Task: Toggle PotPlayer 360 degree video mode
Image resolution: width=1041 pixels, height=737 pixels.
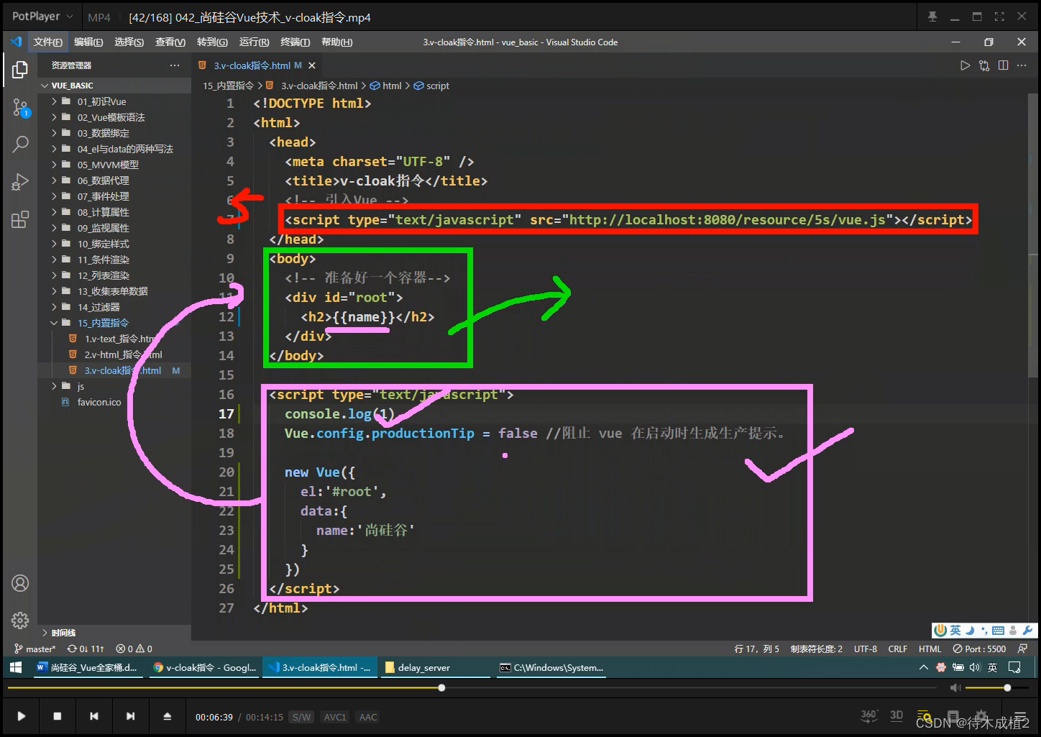Action: point(869,715)
